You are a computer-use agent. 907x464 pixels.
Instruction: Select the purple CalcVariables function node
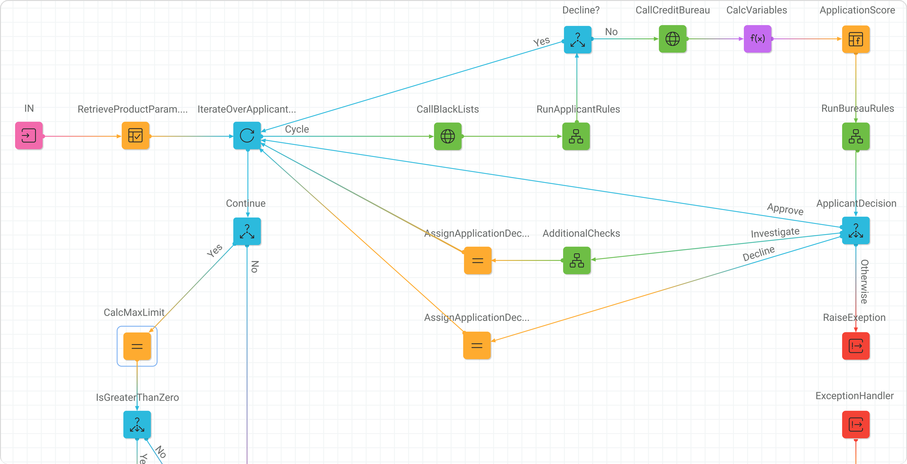pos(757,39)
